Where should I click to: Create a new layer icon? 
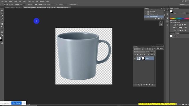(150, 85)
